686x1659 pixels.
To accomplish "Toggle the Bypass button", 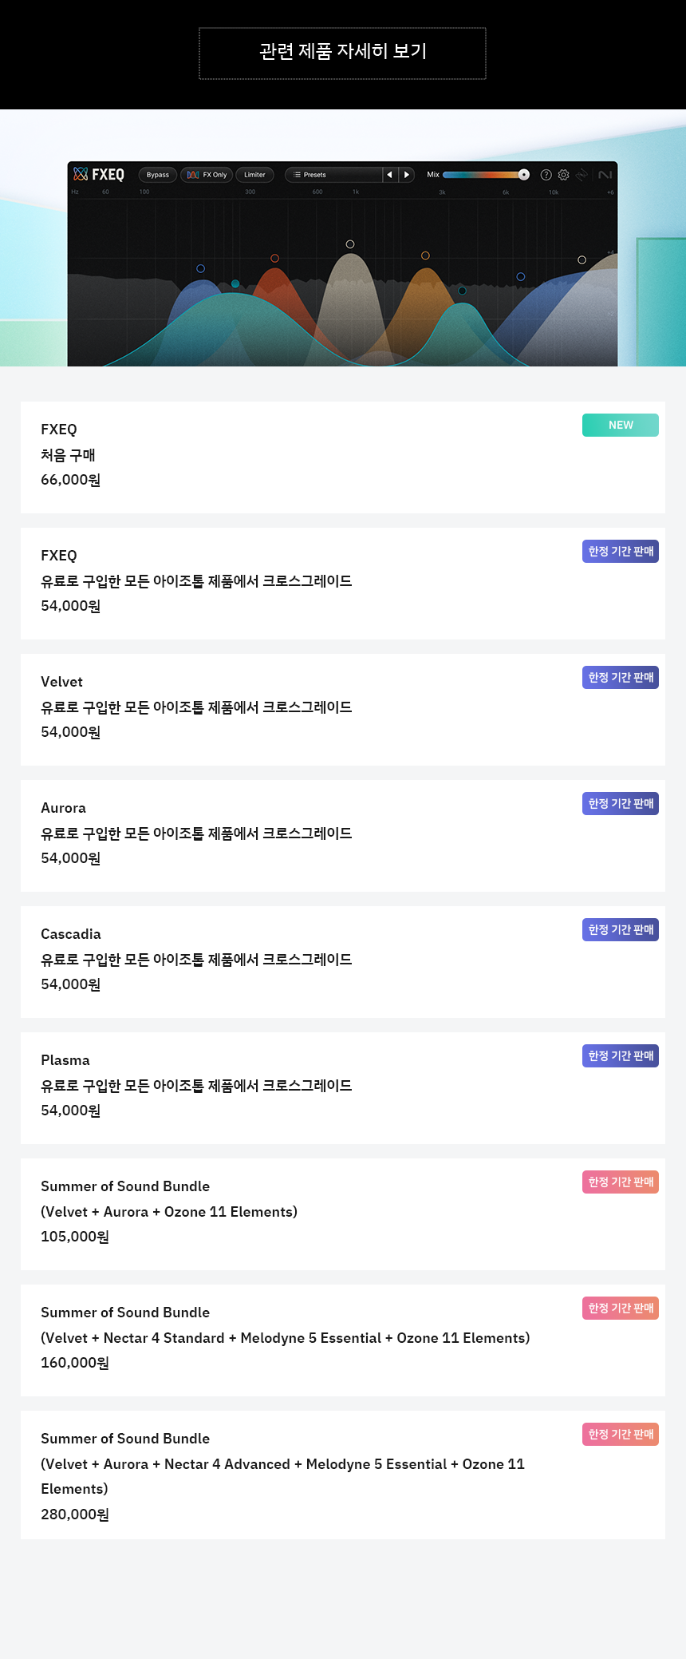I will pos(158,175).
